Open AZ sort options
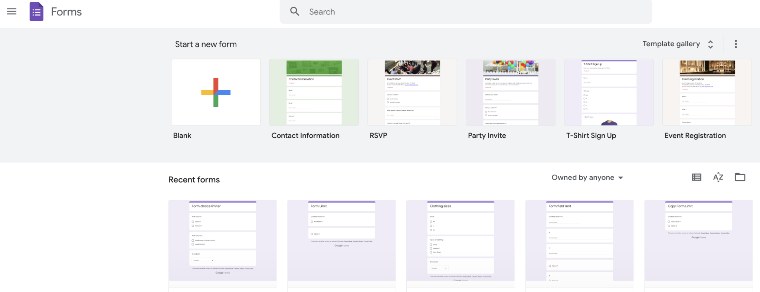This screenshot has height=292, width=760. click(718, 177)
